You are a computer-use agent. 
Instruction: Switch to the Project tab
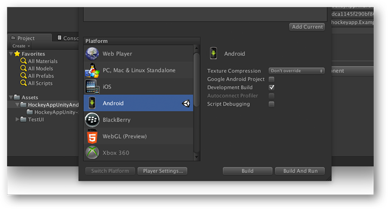30,38
